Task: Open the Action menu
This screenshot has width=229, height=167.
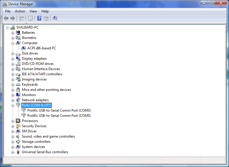Action: [20, 11]
